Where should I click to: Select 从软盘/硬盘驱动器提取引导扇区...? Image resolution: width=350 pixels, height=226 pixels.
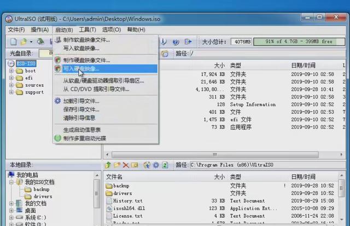point(106,80)
